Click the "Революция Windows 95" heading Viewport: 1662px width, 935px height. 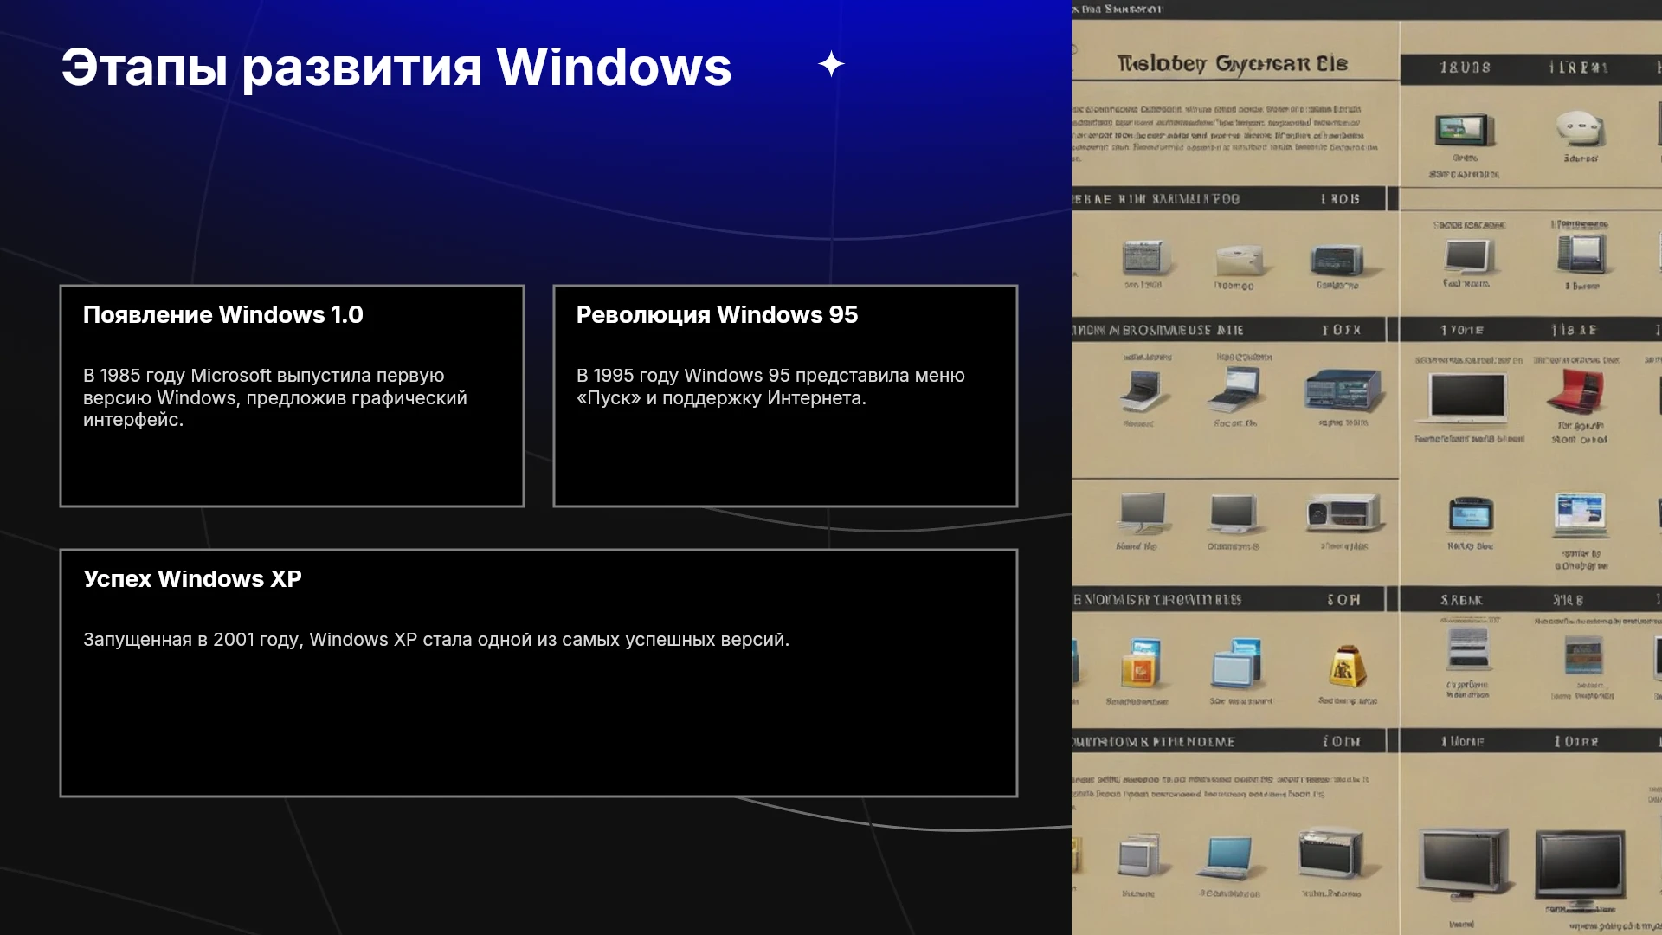pos(717,315)
